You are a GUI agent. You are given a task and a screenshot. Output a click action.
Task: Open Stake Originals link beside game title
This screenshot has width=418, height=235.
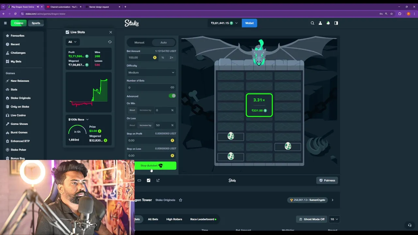(165, 200)
